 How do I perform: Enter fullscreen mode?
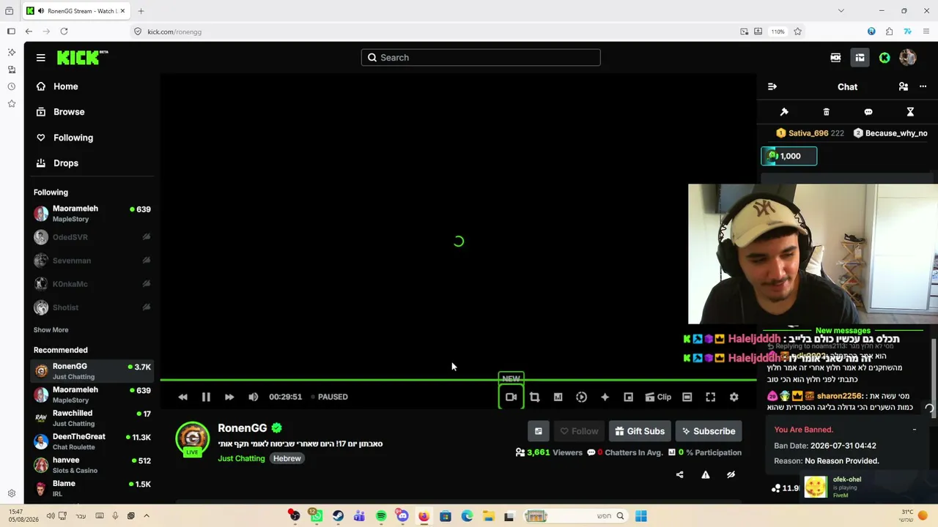710,397
